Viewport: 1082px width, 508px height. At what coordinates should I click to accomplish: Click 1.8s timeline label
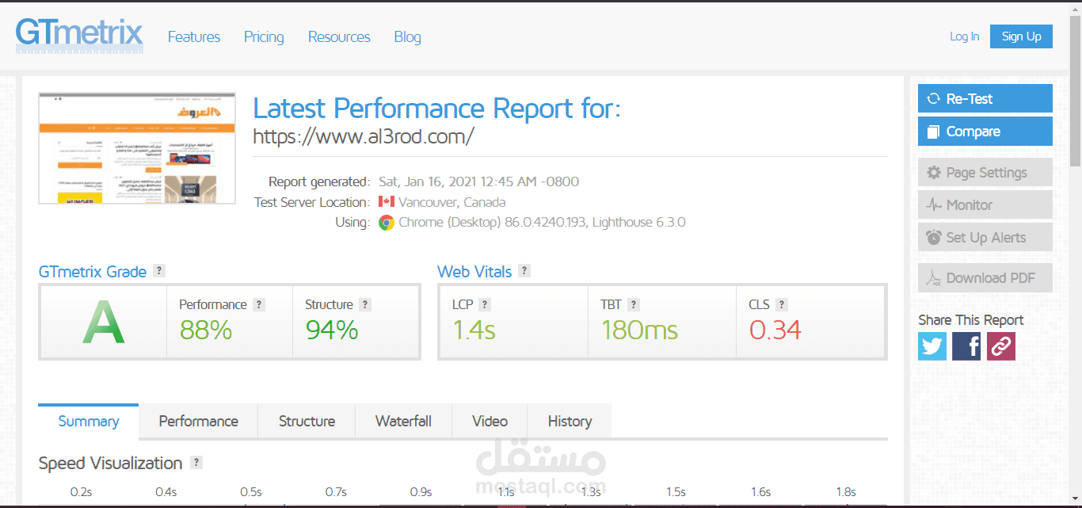pos(845,492)
